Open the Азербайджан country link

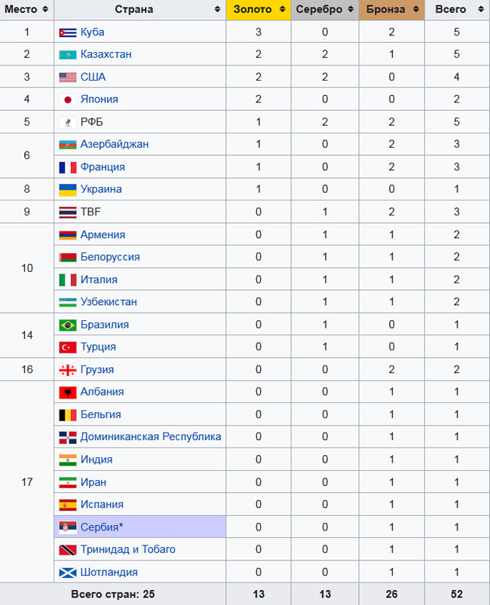115,144
